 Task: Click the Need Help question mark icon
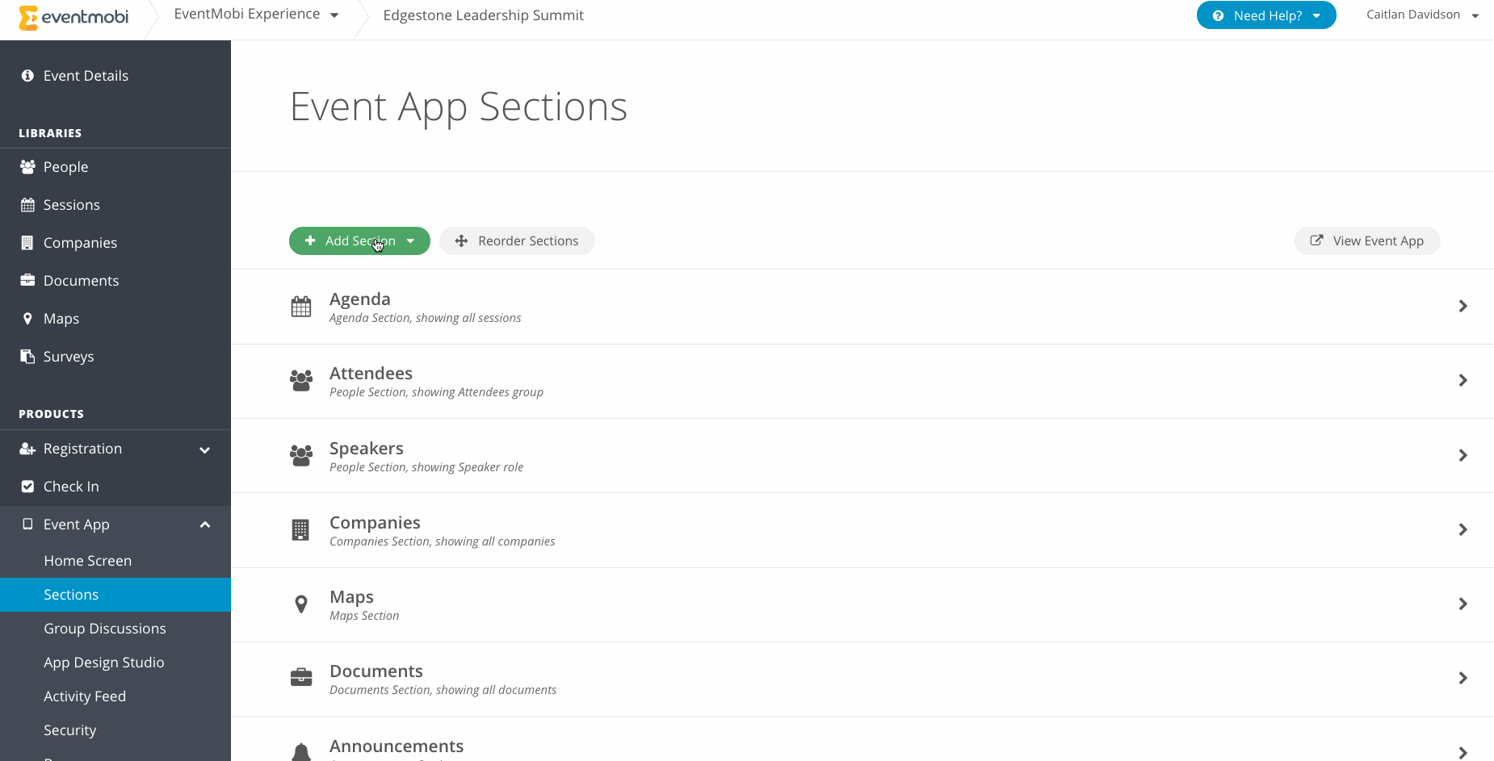click(1218, 15)
